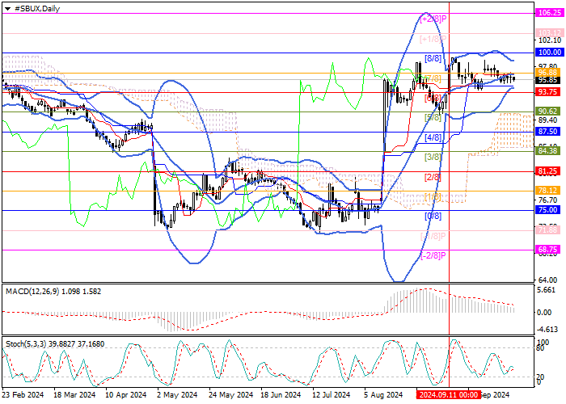Click the 96.88 orange price label
Screen dimensions: 566x404
click(548, 73)
